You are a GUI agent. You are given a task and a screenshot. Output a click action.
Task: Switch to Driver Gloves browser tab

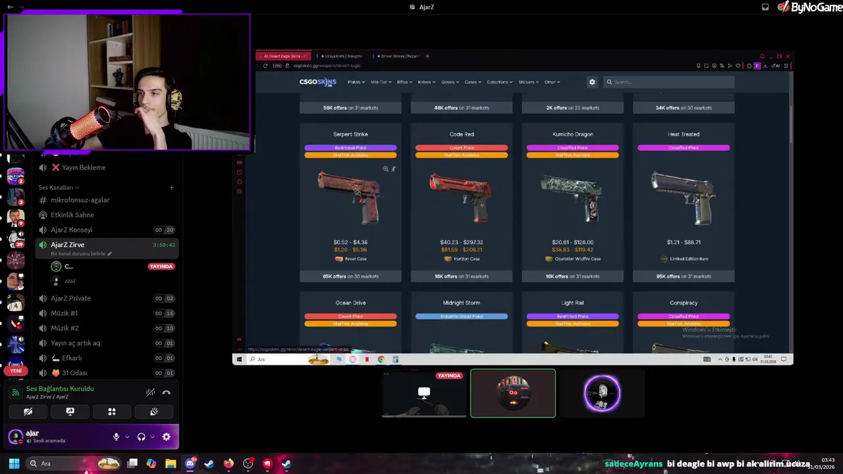396,56
